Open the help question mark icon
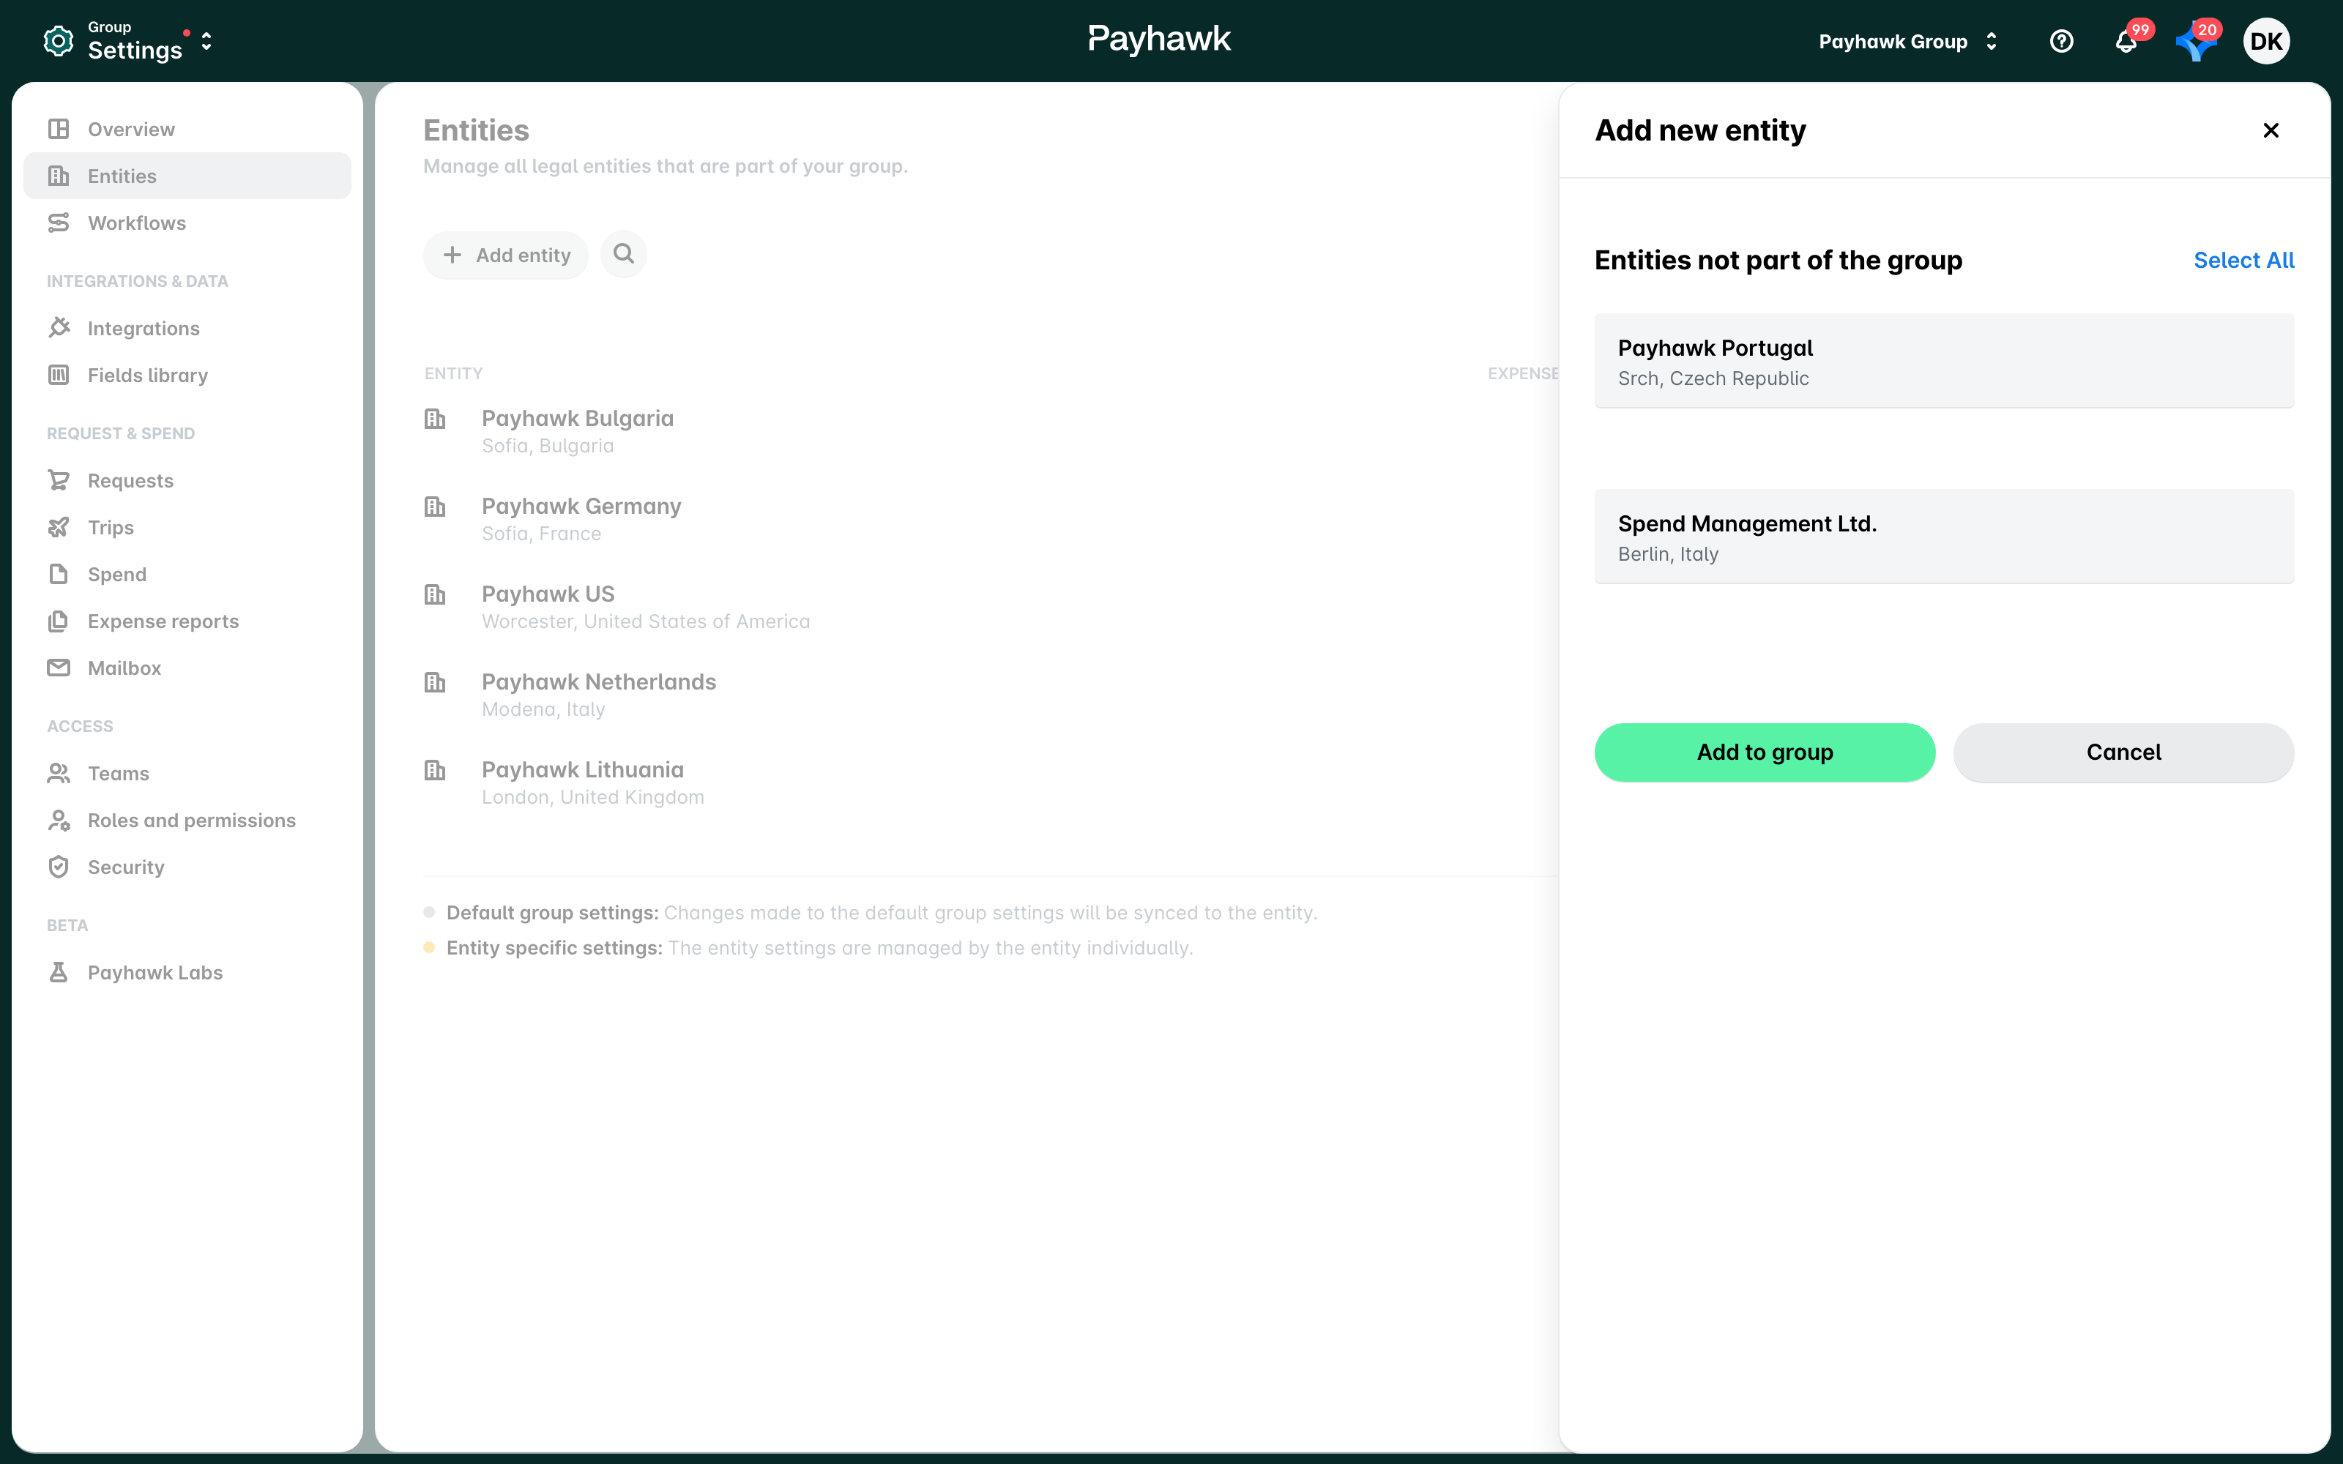 click(2061, 42)
